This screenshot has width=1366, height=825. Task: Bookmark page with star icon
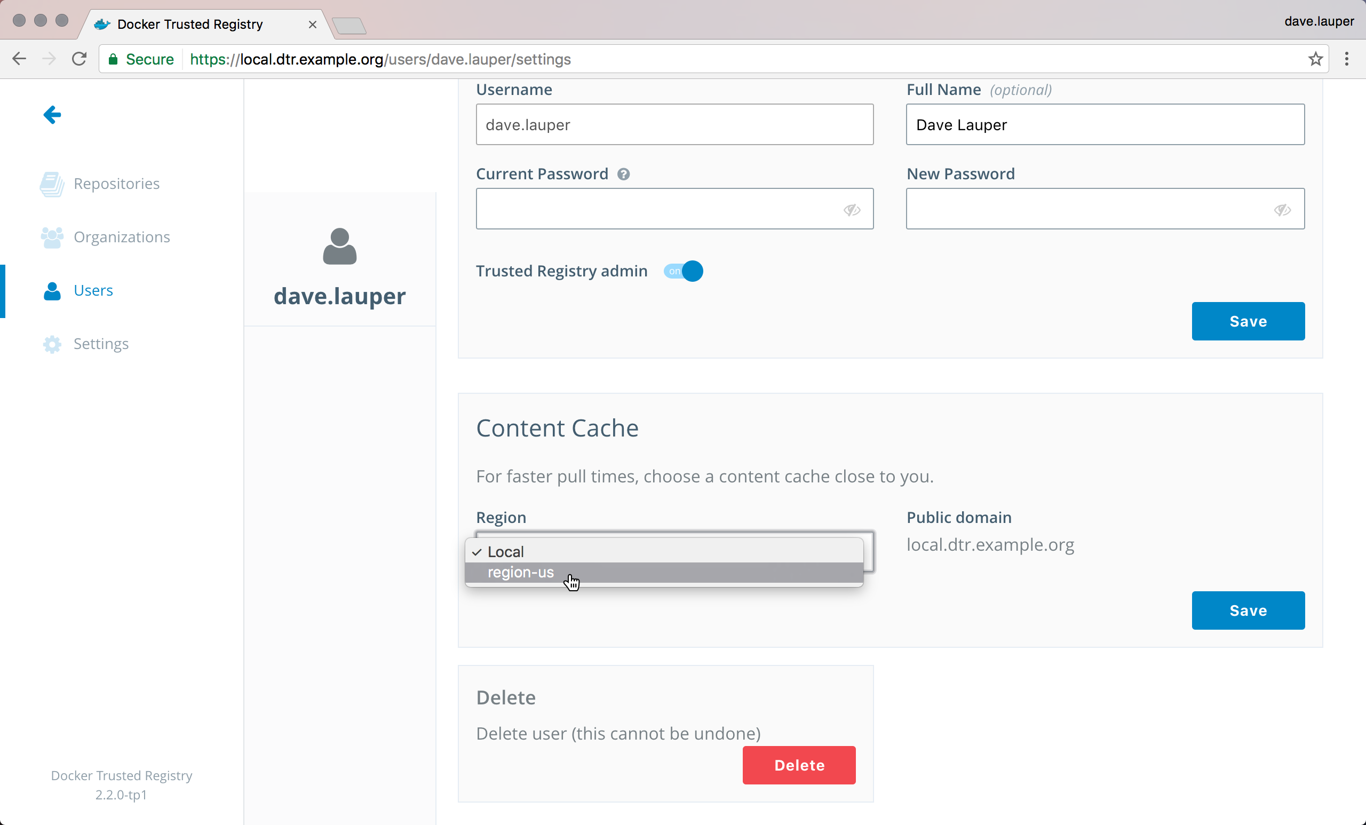pos(1315,59)
